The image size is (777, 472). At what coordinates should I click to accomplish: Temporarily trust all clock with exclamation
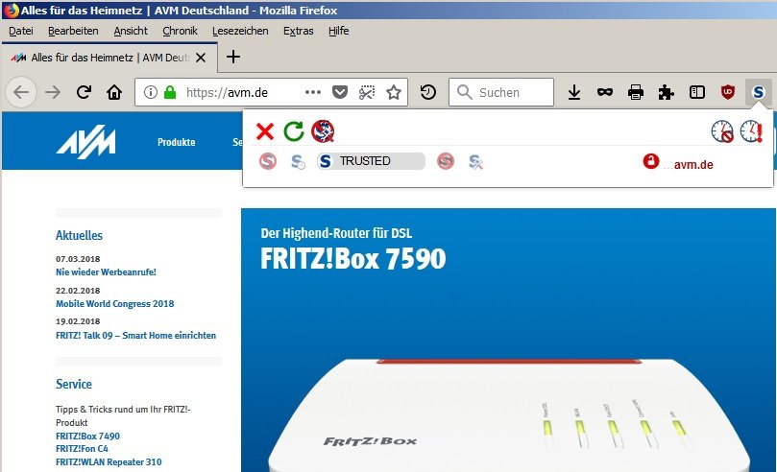pos(751,131)
